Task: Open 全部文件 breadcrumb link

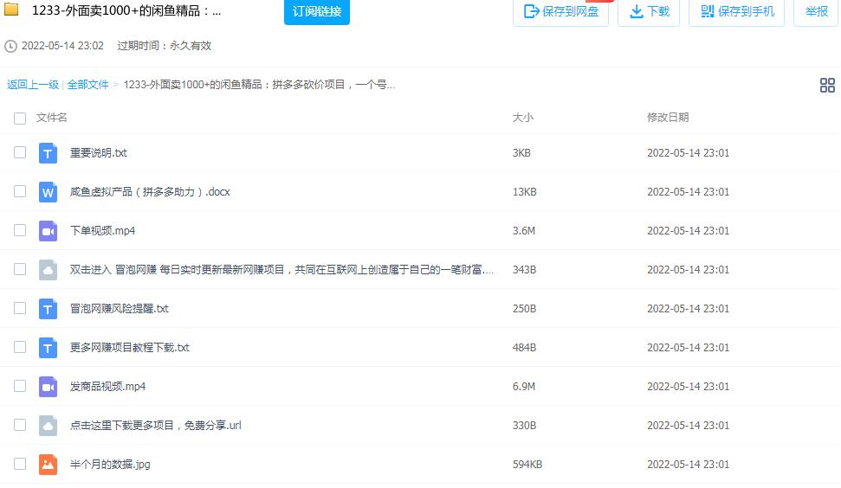Action: coord(87,85)
